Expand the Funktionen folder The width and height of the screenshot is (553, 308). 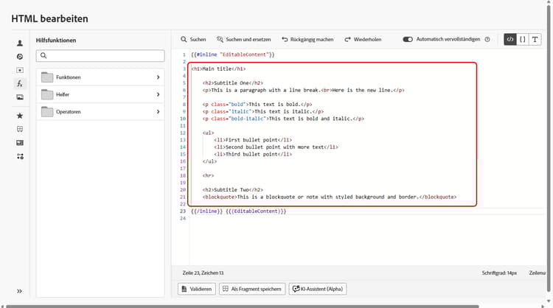[x=100, y=77]
